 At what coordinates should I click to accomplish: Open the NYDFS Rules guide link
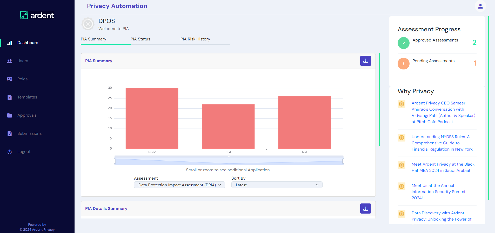pos(442,143)
